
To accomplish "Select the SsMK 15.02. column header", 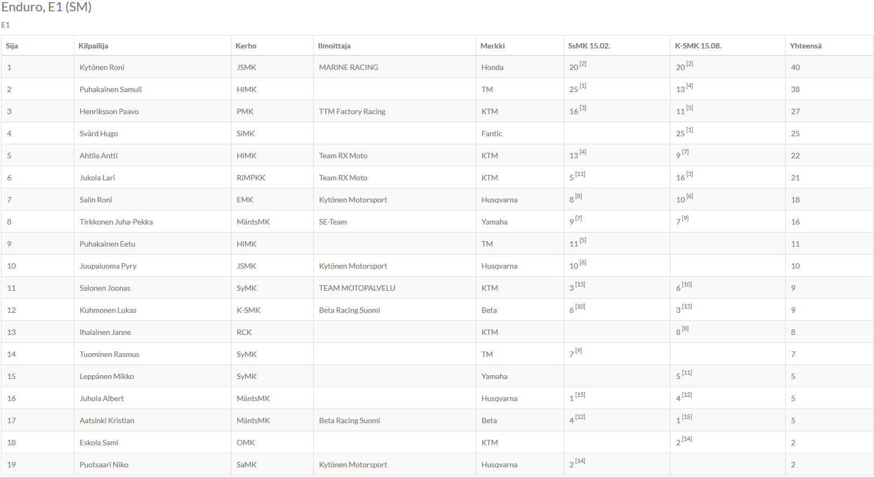I will 589,46.
